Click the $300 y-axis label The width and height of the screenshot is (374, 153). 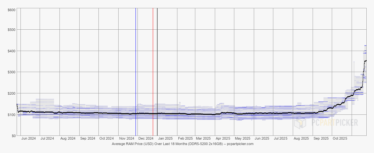[x=12, y=72]
